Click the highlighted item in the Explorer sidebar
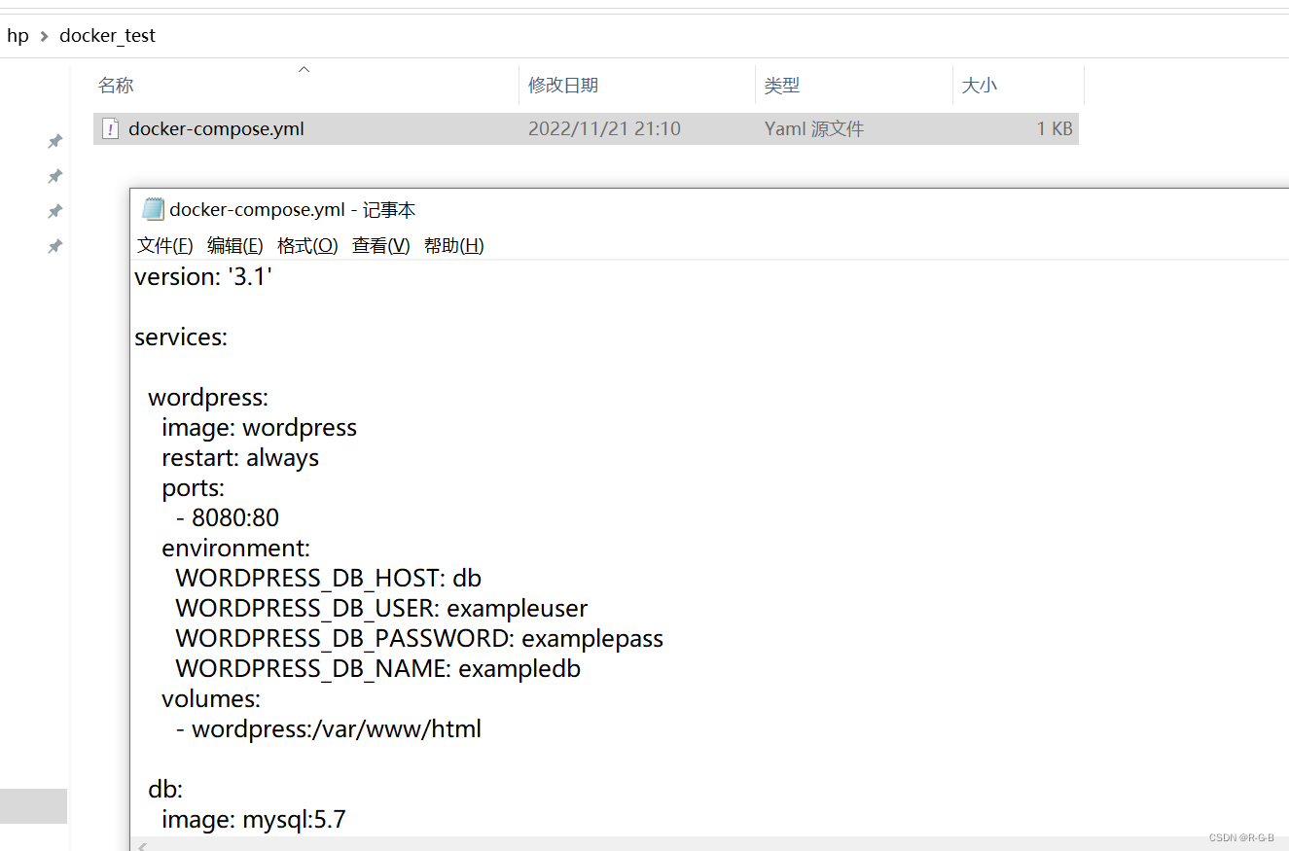Viewport: 1289px width, 851px height. point(33,806)
